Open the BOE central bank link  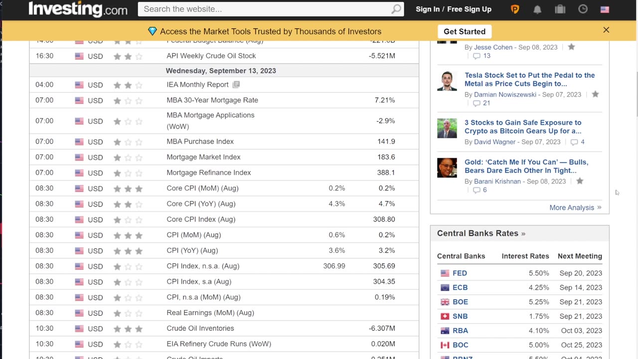pos(460,302)
